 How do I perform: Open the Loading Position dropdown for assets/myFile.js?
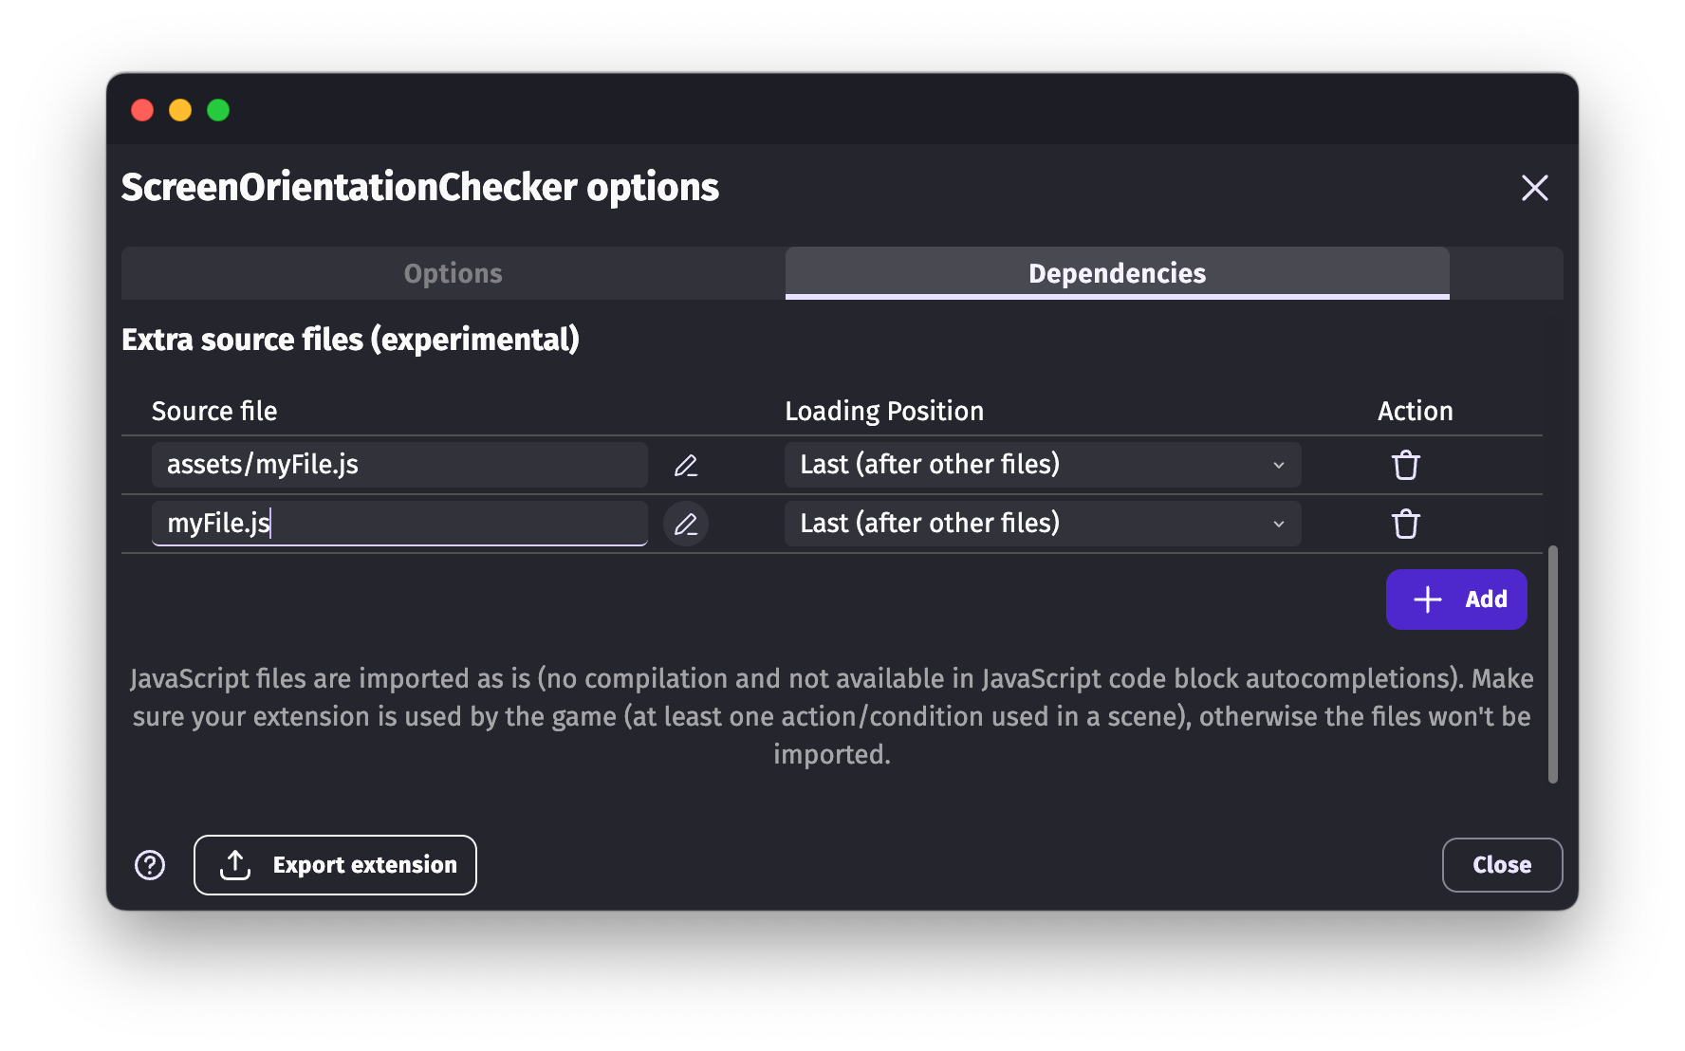pos(1042,465)
